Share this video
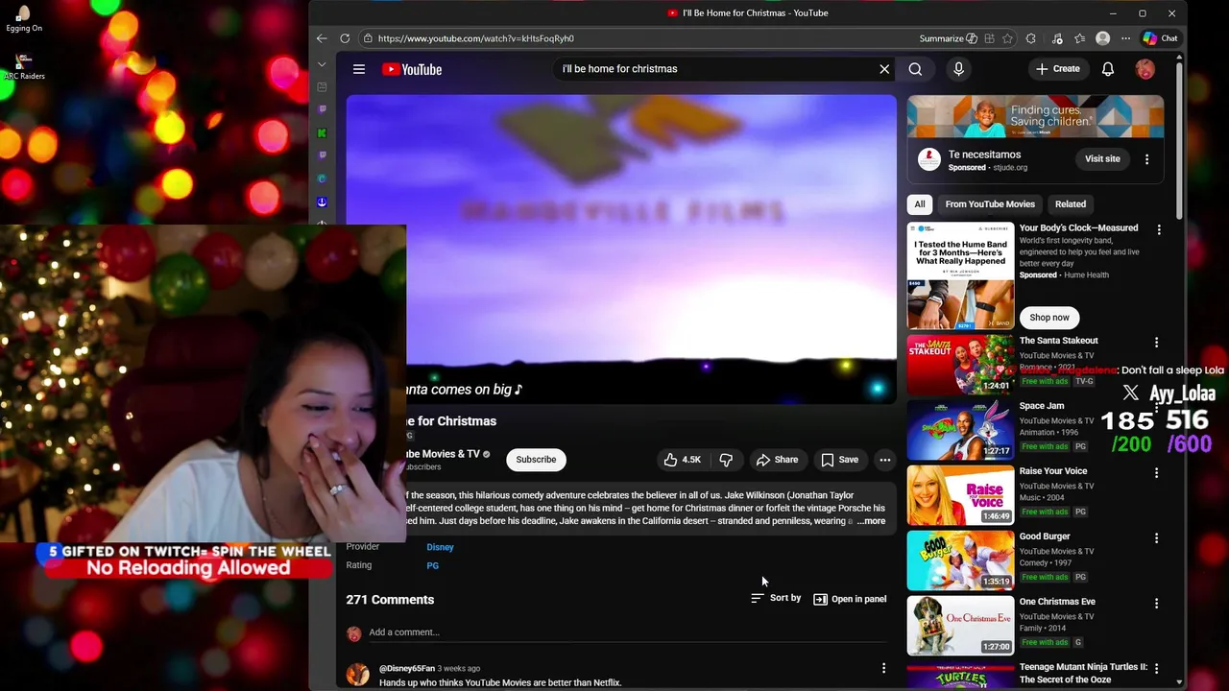 [777, 460]
